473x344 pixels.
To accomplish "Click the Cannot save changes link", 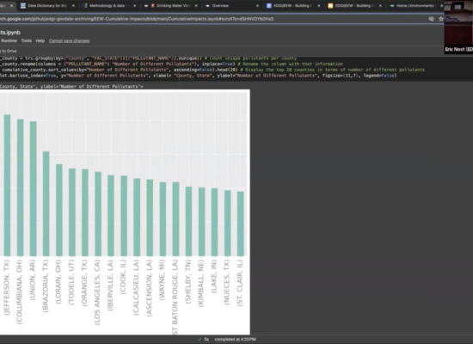I will tap(70, 40).
